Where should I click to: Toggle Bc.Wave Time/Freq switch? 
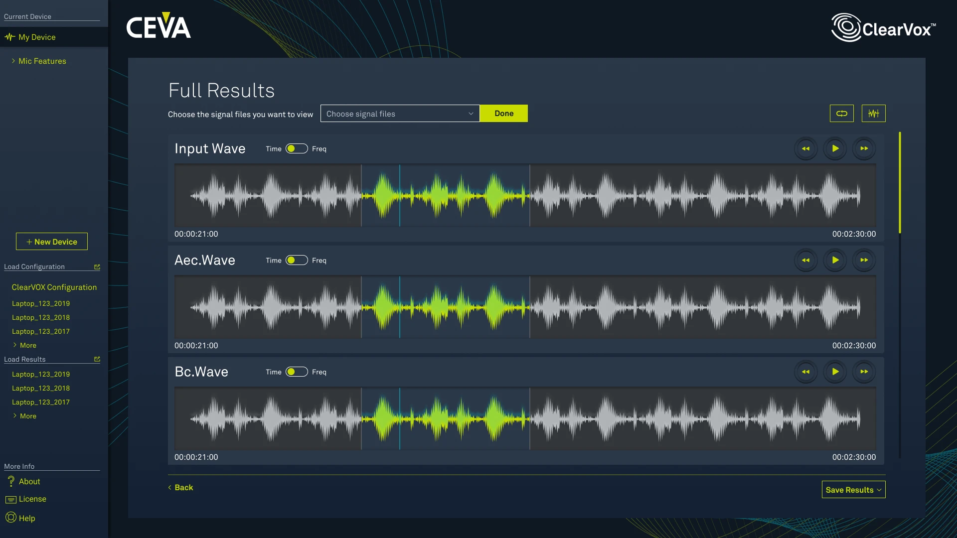(297, 372)
